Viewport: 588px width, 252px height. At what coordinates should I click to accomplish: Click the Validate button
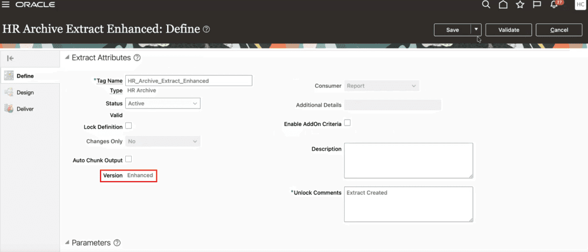[x=510, y=30]
